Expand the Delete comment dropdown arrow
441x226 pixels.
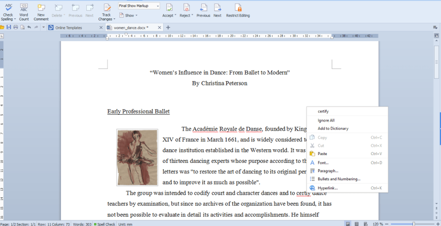(x=64, y=16)
